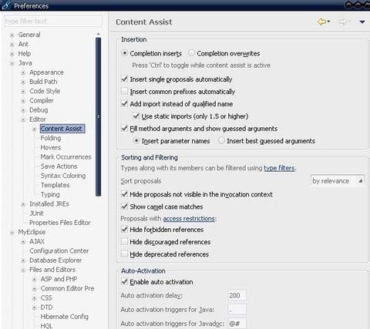Select Completion overwrites radio button
The height and width of the screenshot is (329, 370).
pos(191,53)
